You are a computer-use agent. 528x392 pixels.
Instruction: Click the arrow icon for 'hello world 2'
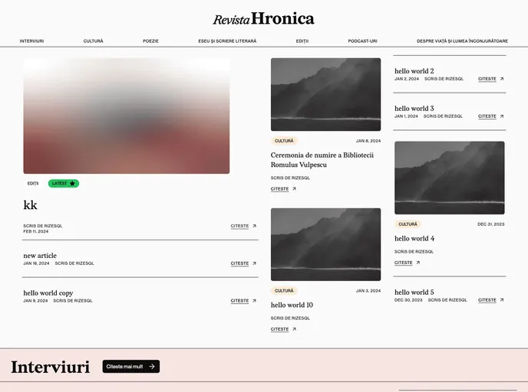502,79
